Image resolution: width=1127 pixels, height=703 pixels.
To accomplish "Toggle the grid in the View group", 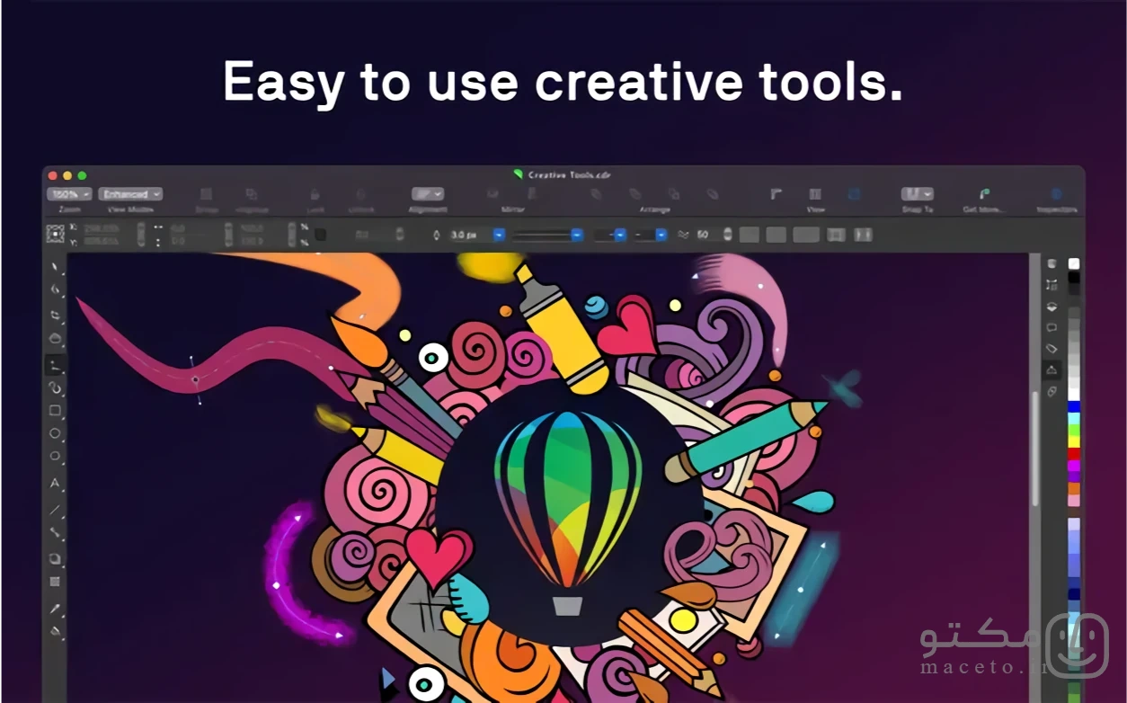I will (x=815, y=194).
